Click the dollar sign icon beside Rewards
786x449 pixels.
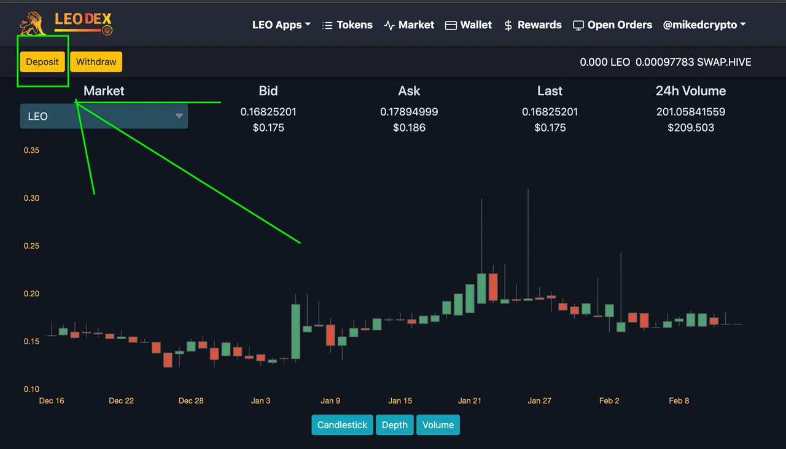click(508, 25)
